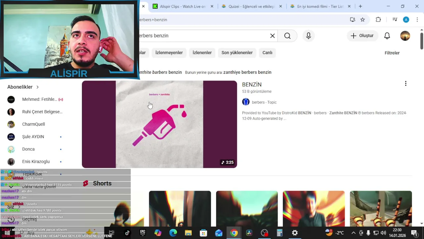Open TikTok from the taskbar

(x=127, y=233)
